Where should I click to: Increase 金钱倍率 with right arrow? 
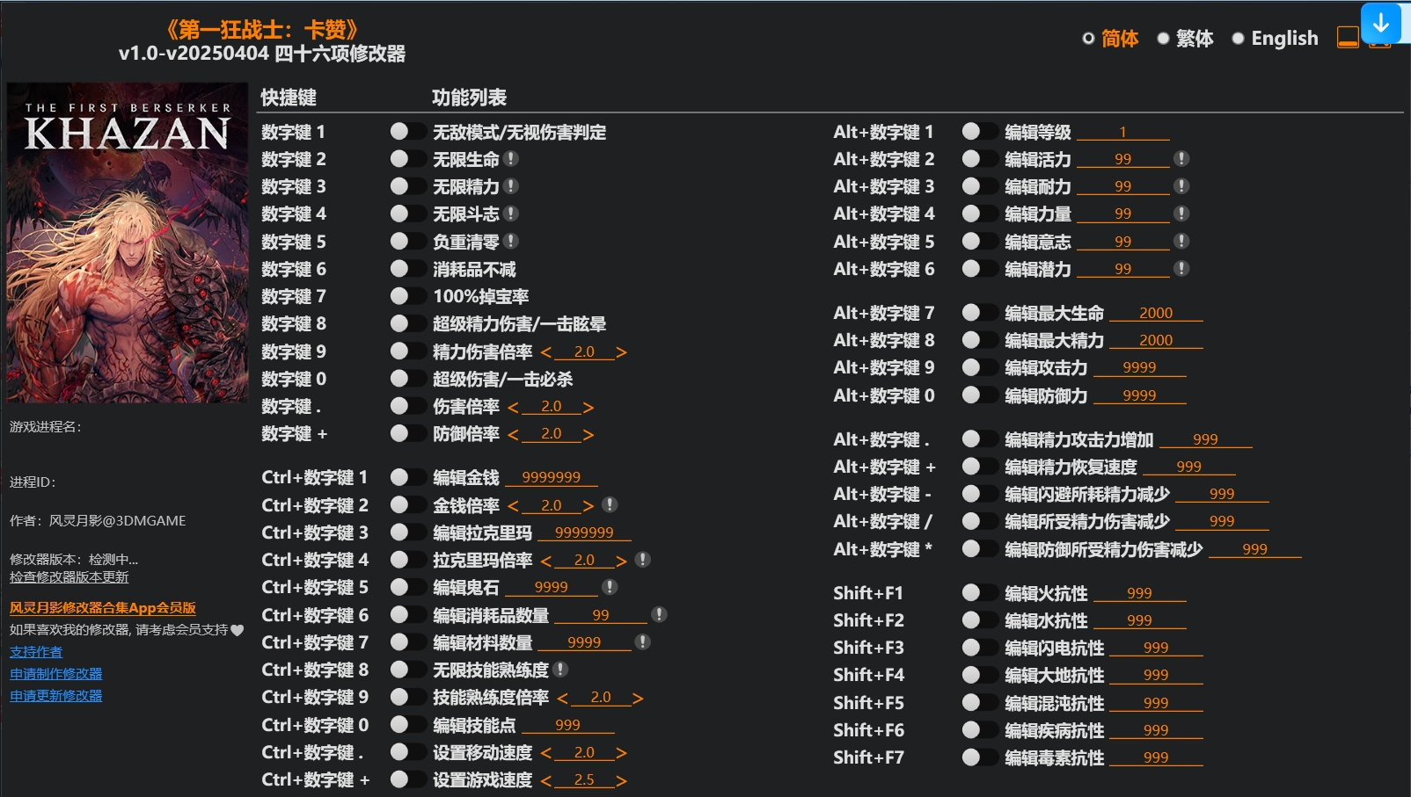click(x=589, y=506)
